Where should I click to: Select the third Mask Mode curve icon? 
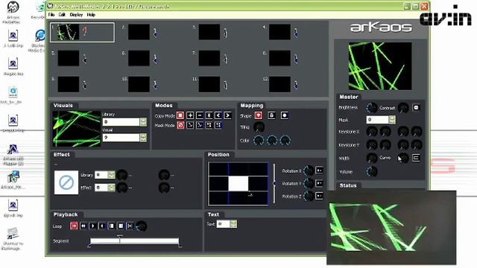[x=200, y=125]
